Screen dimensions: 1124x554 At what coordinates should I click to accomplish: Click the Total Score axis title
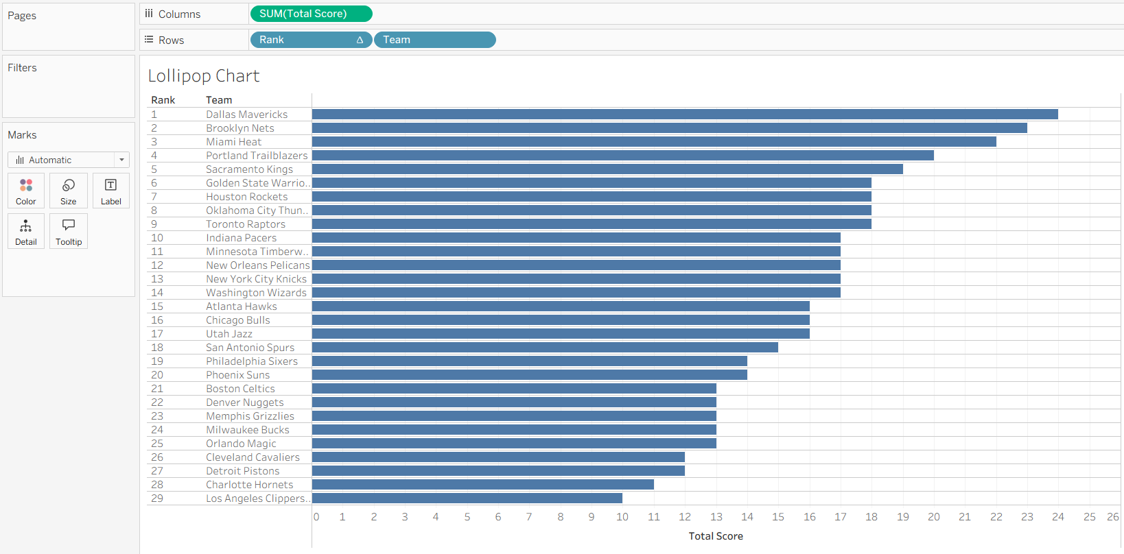point(716,536)
